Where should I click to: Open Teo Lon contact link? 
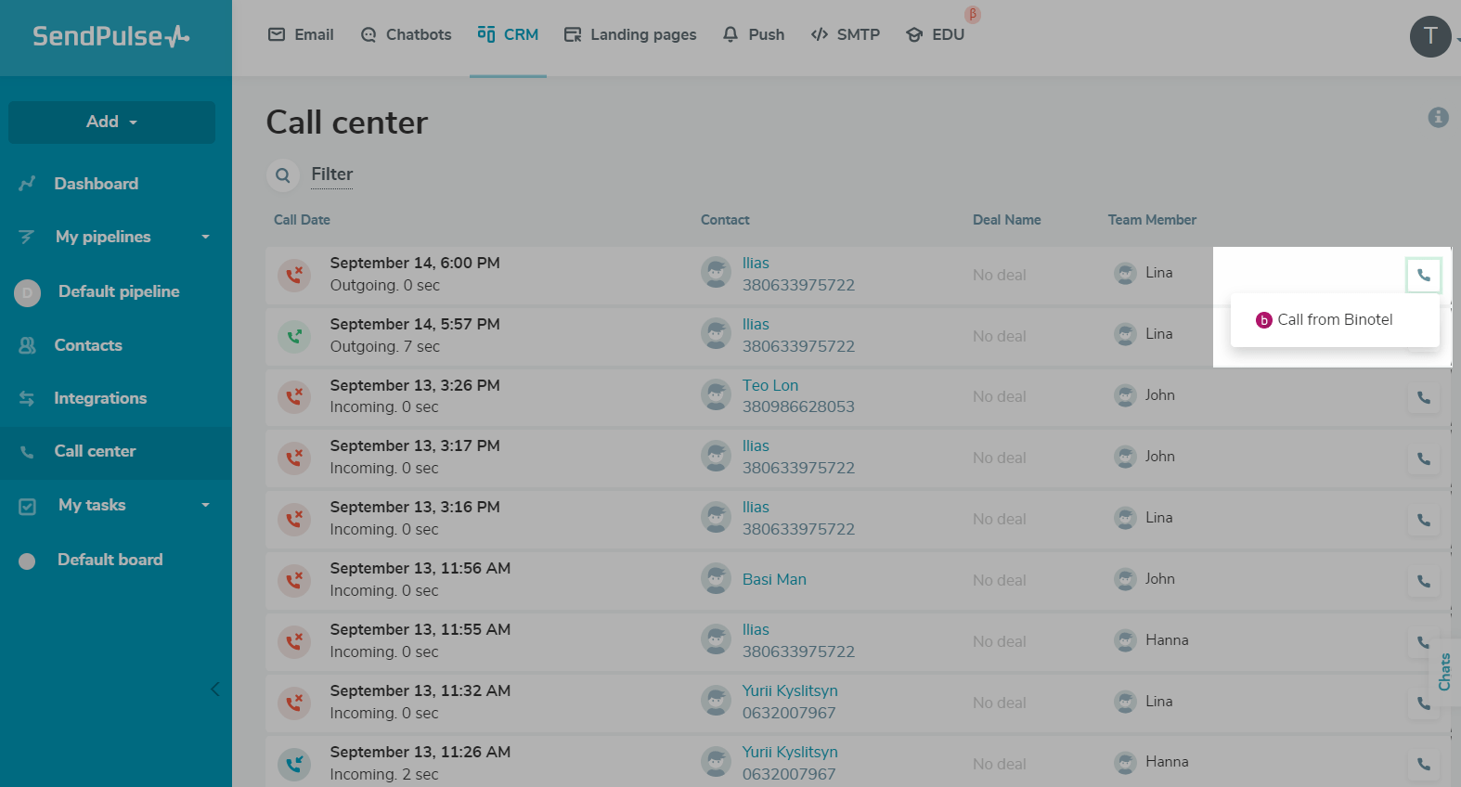coord(769,385)
